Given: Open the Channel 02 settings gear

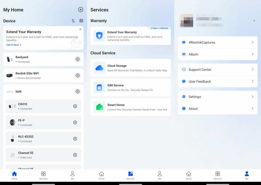Looking at the screenshot, I should click(x=75, y=155).
